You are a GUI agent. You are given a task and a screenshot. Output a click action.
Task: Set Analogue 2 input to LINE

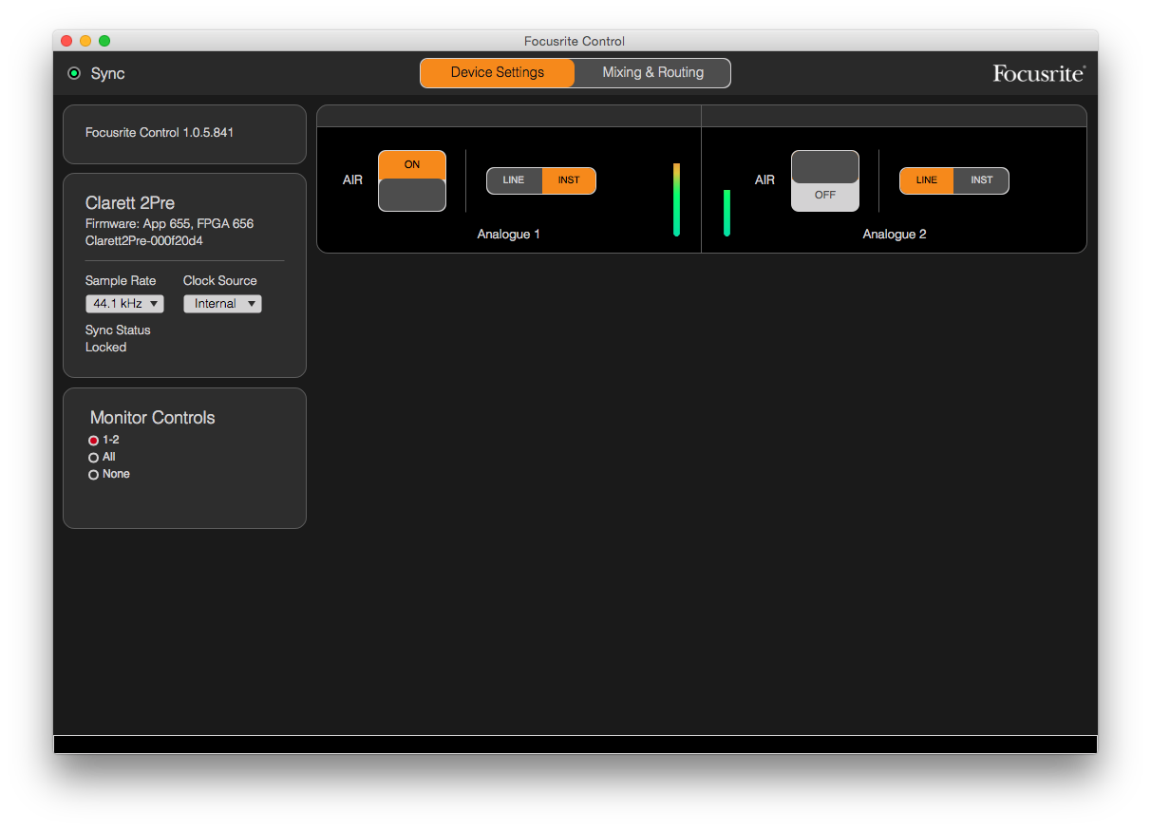pyautogui.click(x=927, y=180)
